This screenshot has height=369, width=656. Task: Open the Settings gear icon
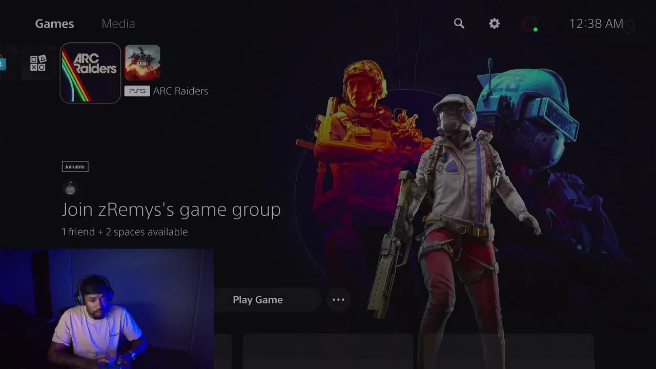point(494,24)
